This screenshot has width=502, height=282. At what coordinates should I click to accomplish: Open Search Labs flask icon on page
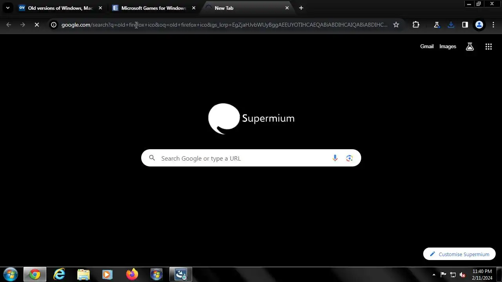470,47
